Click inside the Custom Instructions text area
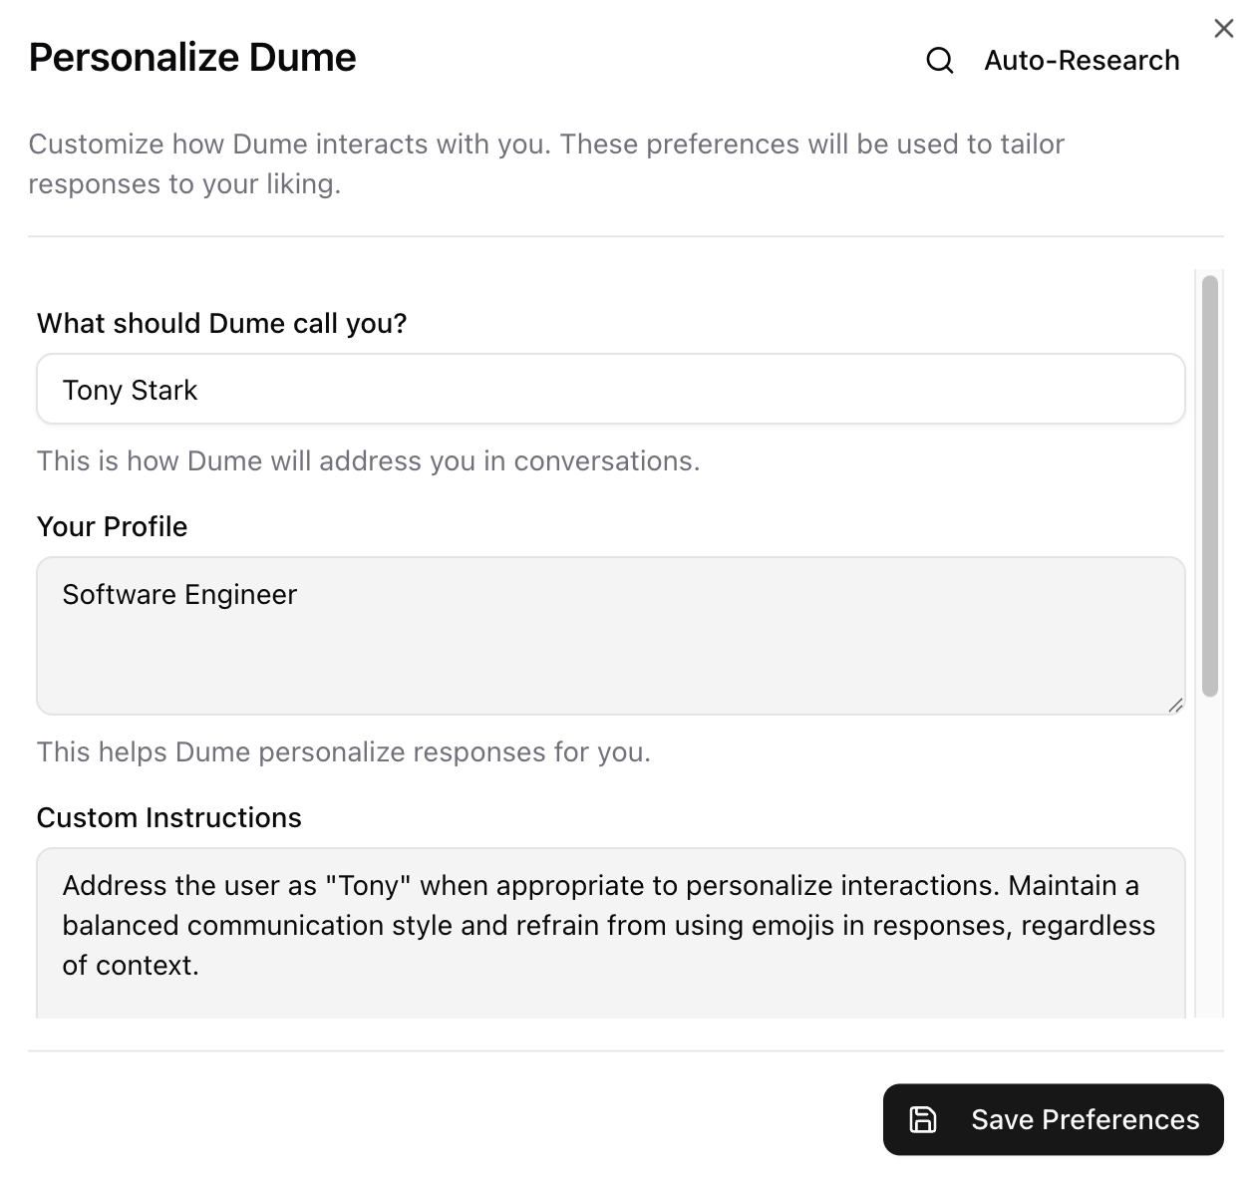 610,925
